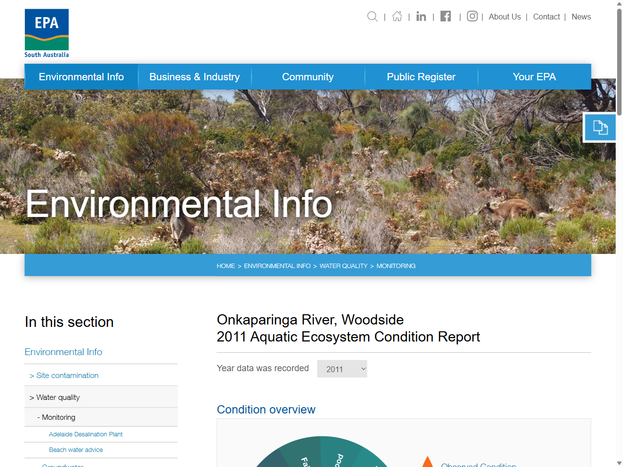This screenshot has height=467, width=623.
Task: Open EPA's LinkedIn page via its icon
Action: (421, 17)
